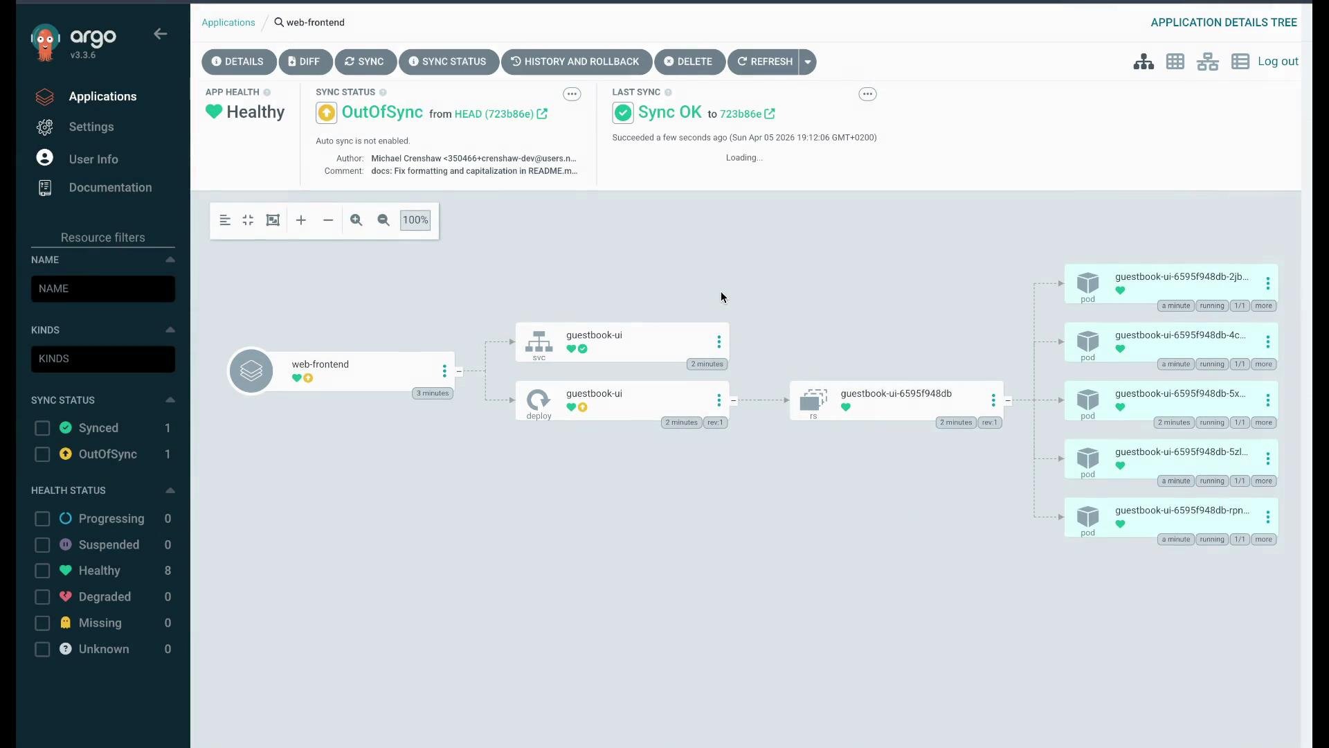This screenshot has width=1329, height=748.
Task: Focus the NAME filter input field
Action: click(103, 289)
